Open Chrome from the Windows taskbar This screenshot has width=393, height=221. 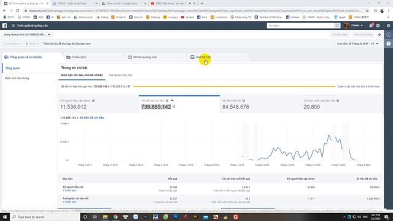[115, 217]
